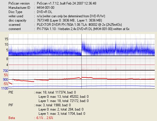Click the disc capacity 7673 MB line

point(69,20)
